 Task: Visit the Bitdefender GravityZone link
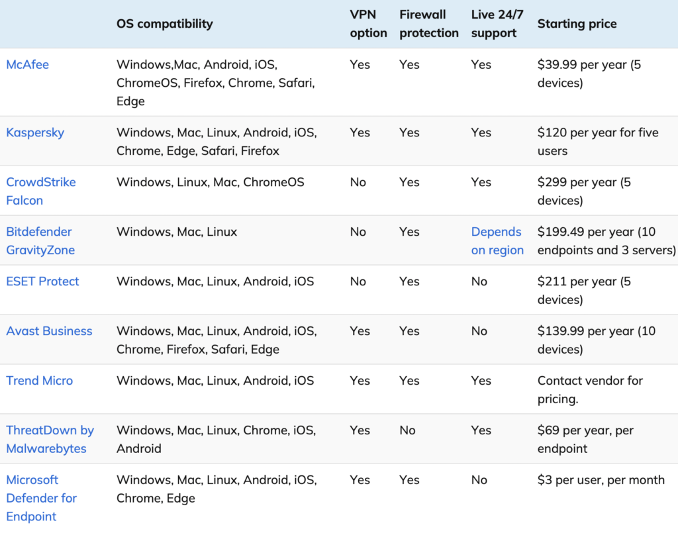point(40,241)
